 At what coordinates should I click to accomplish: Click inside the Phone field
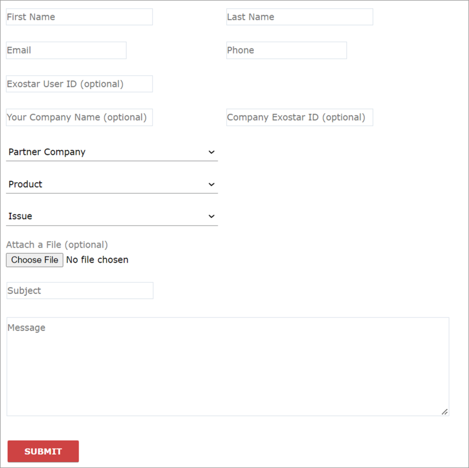pyautogui.click(x=286, y=50)
